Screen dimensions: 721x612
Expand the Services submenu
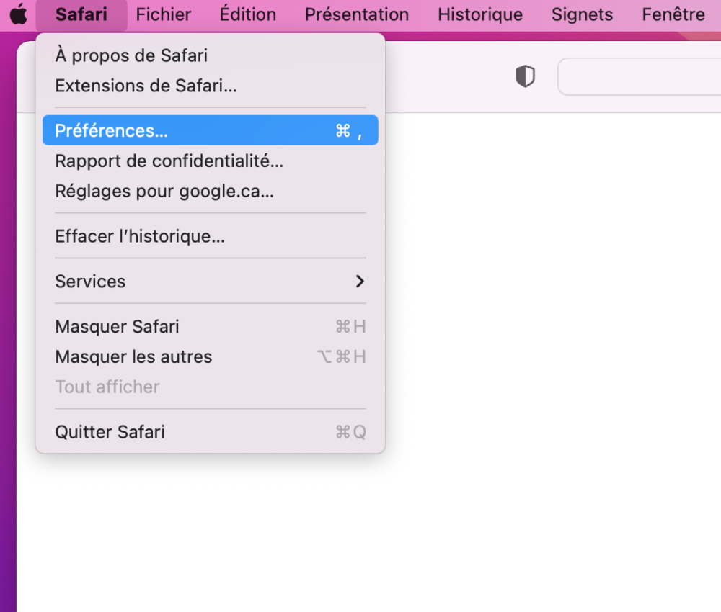pos(210,282)
